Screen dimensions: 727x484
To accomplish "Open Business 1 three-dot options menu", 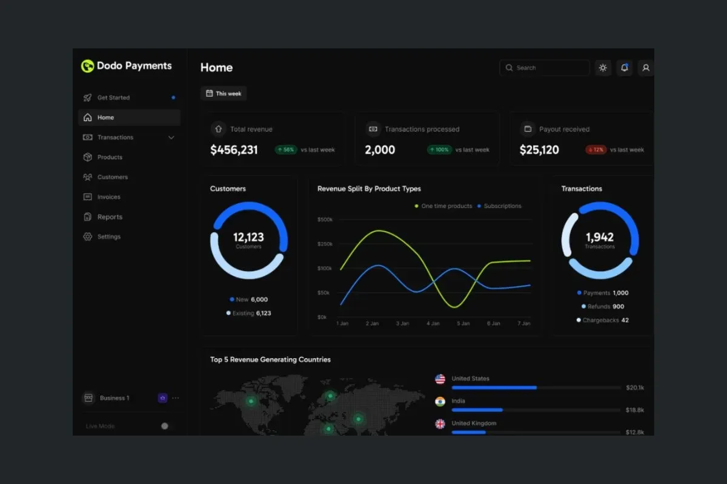I will 176,398.
